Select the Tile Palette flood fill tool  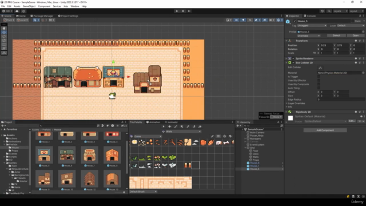point(200,126)
